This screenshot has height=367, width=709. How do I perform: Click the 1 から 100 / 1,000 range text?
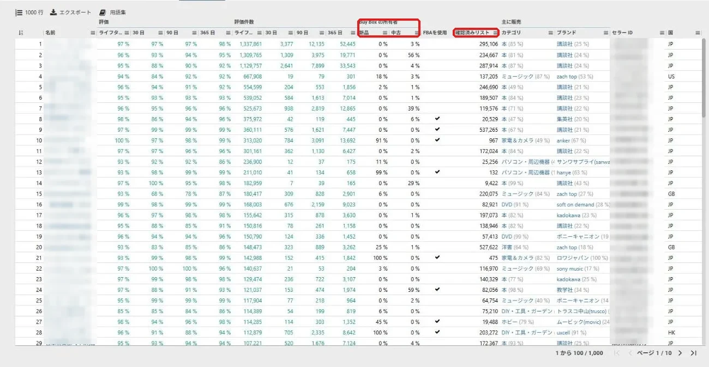[x=579, y=353]
